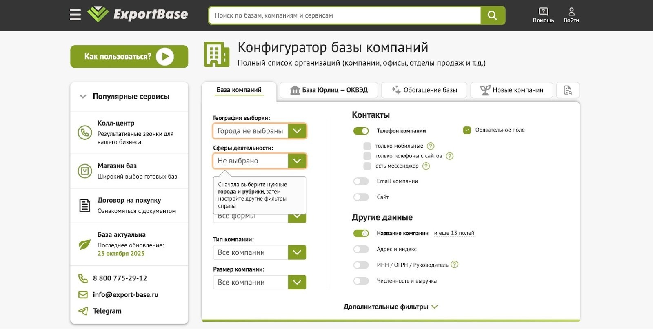The image size is (653, 329).
Task: Click the Договор на покупку document icon
Action: (85, 205)
